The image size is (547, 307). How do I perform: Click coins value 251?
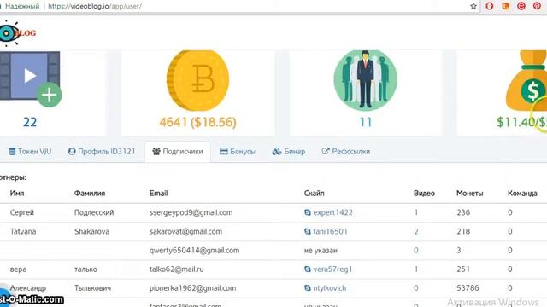coord(463,269)
